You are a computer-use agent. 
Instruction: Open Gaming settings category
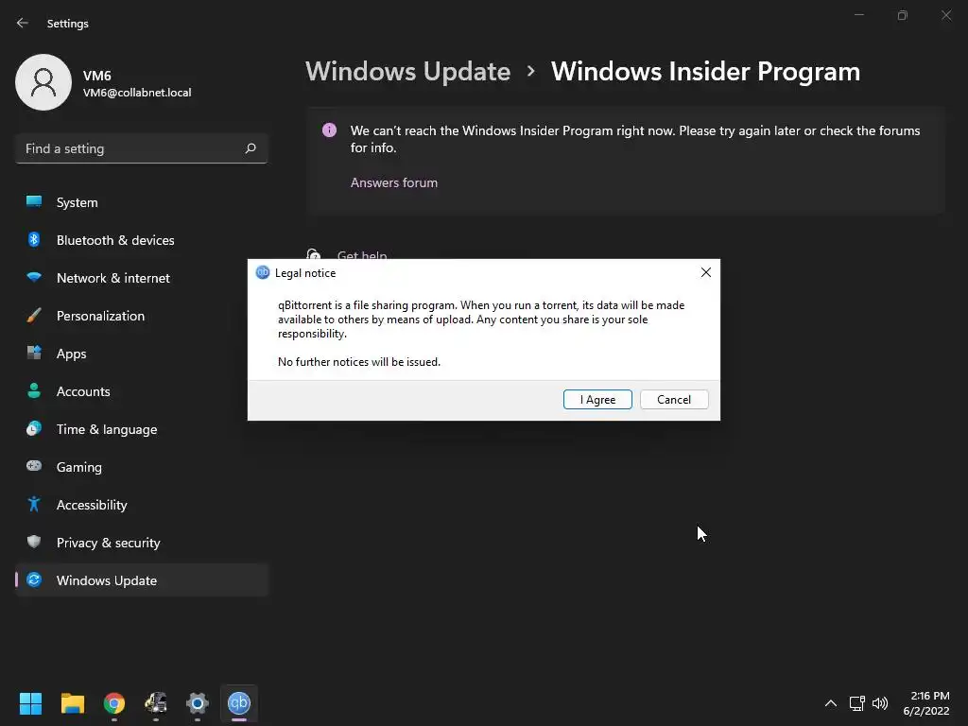142,467
